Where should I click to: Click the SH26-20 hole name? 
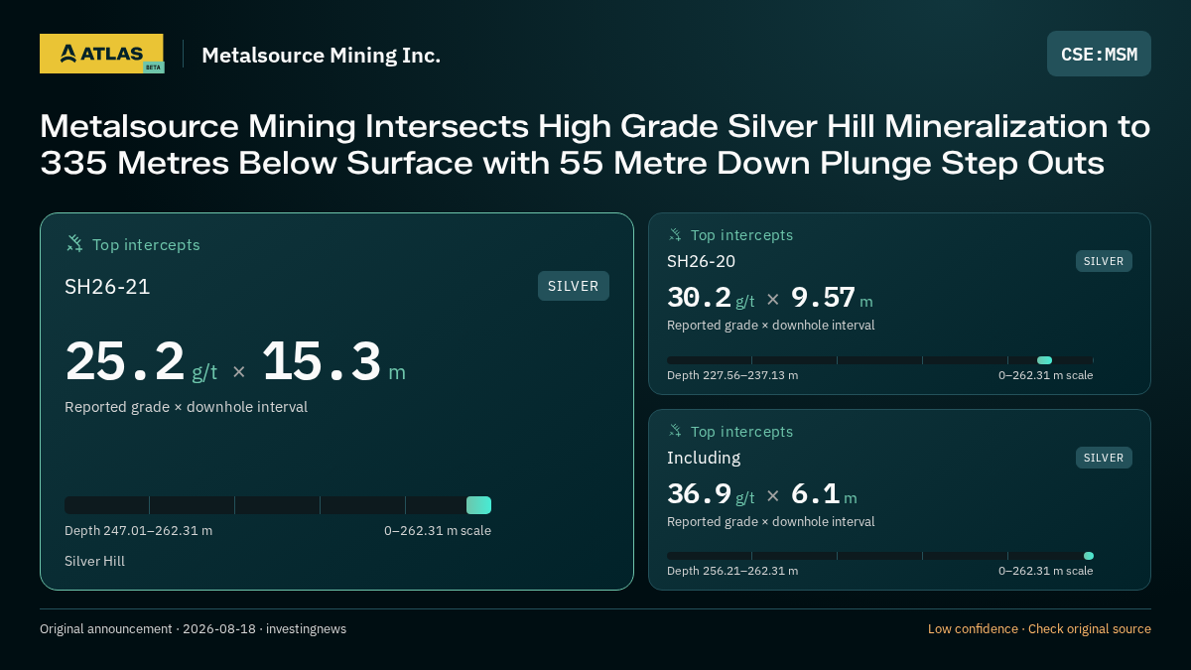click(701, 261)
